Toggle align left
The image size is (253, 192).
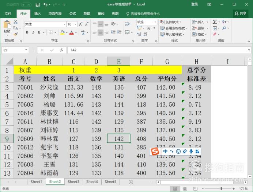pos(95,32)
